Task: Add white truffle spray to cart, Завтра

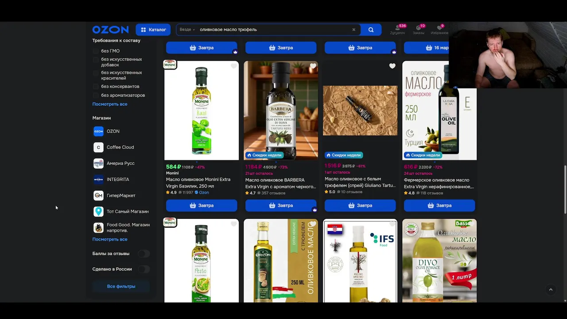Action: 360,206
